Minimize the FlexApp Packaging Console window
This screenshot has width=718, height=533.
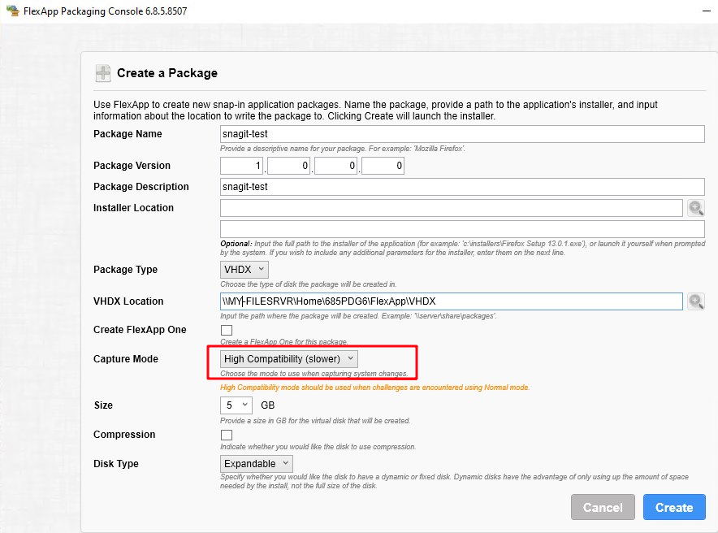(x=707, y=11)
